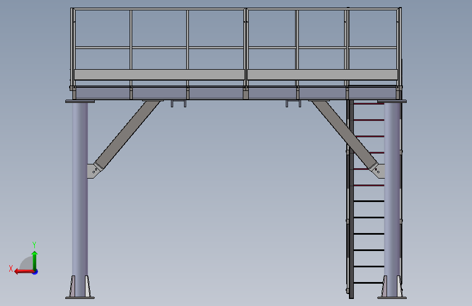The image size is (472, 306).
Task: Click the blue Z-axis dot on the triad
Action: click(x=35, y=272)
